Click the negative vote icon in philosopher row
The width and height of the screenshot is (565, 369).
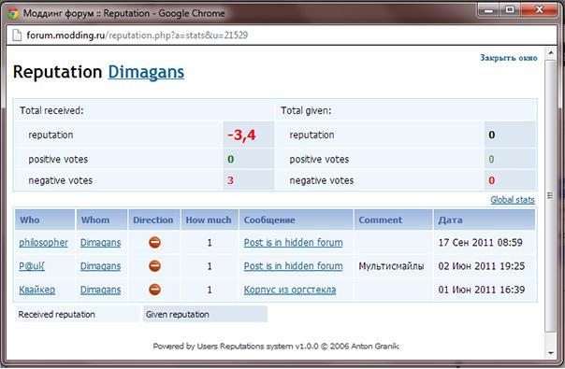[x=154, y=243]
